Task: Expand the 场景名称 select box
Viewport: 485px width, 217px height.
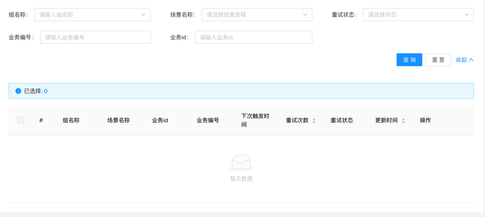Action: (257, 15)
